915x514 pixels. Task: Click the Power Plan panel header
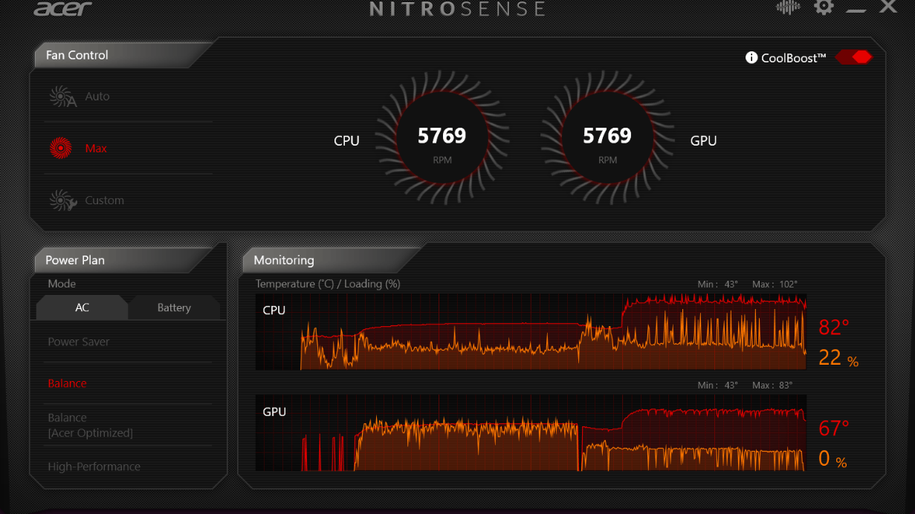click(x=123, y=260)
